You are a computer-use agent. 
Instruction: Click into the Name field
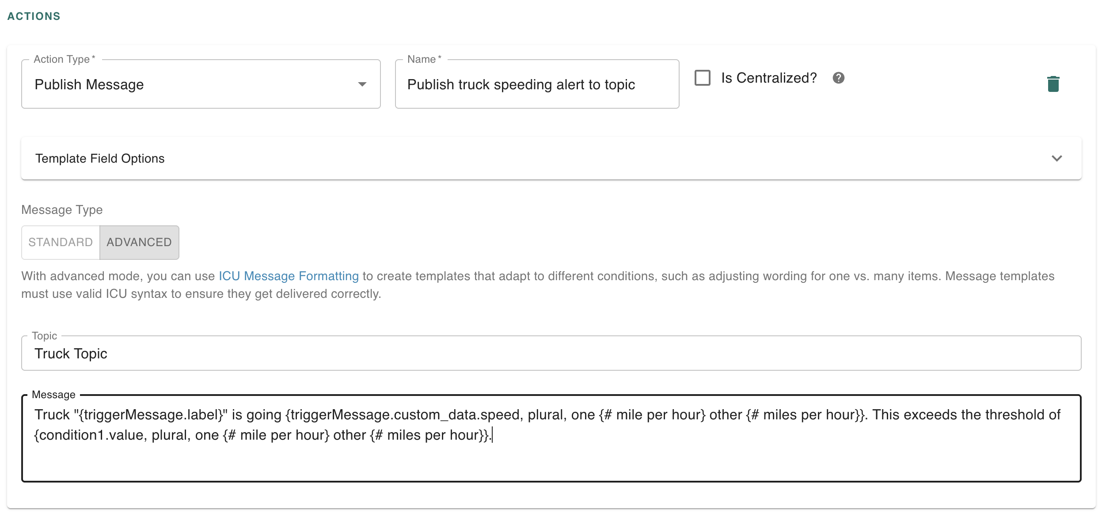(x=536, y=84)
